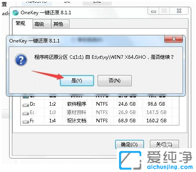
Task: Switch to the 常规 tab
Action: pyautogui.click(x=20, y=23)
